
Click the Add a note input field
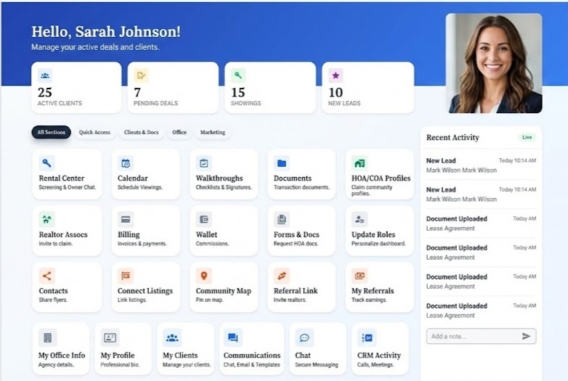pos(472,336)
